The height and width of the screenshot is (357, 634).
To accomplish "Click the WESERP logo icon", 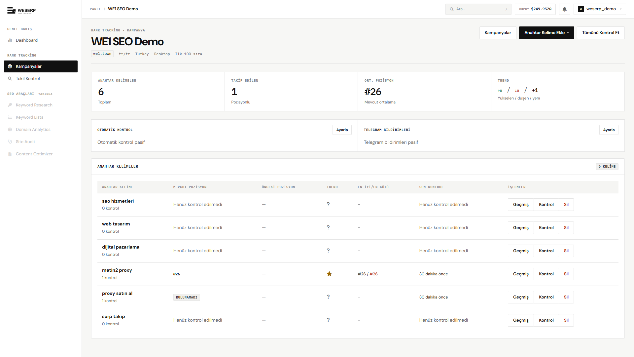I will click(x=11, y=11).
